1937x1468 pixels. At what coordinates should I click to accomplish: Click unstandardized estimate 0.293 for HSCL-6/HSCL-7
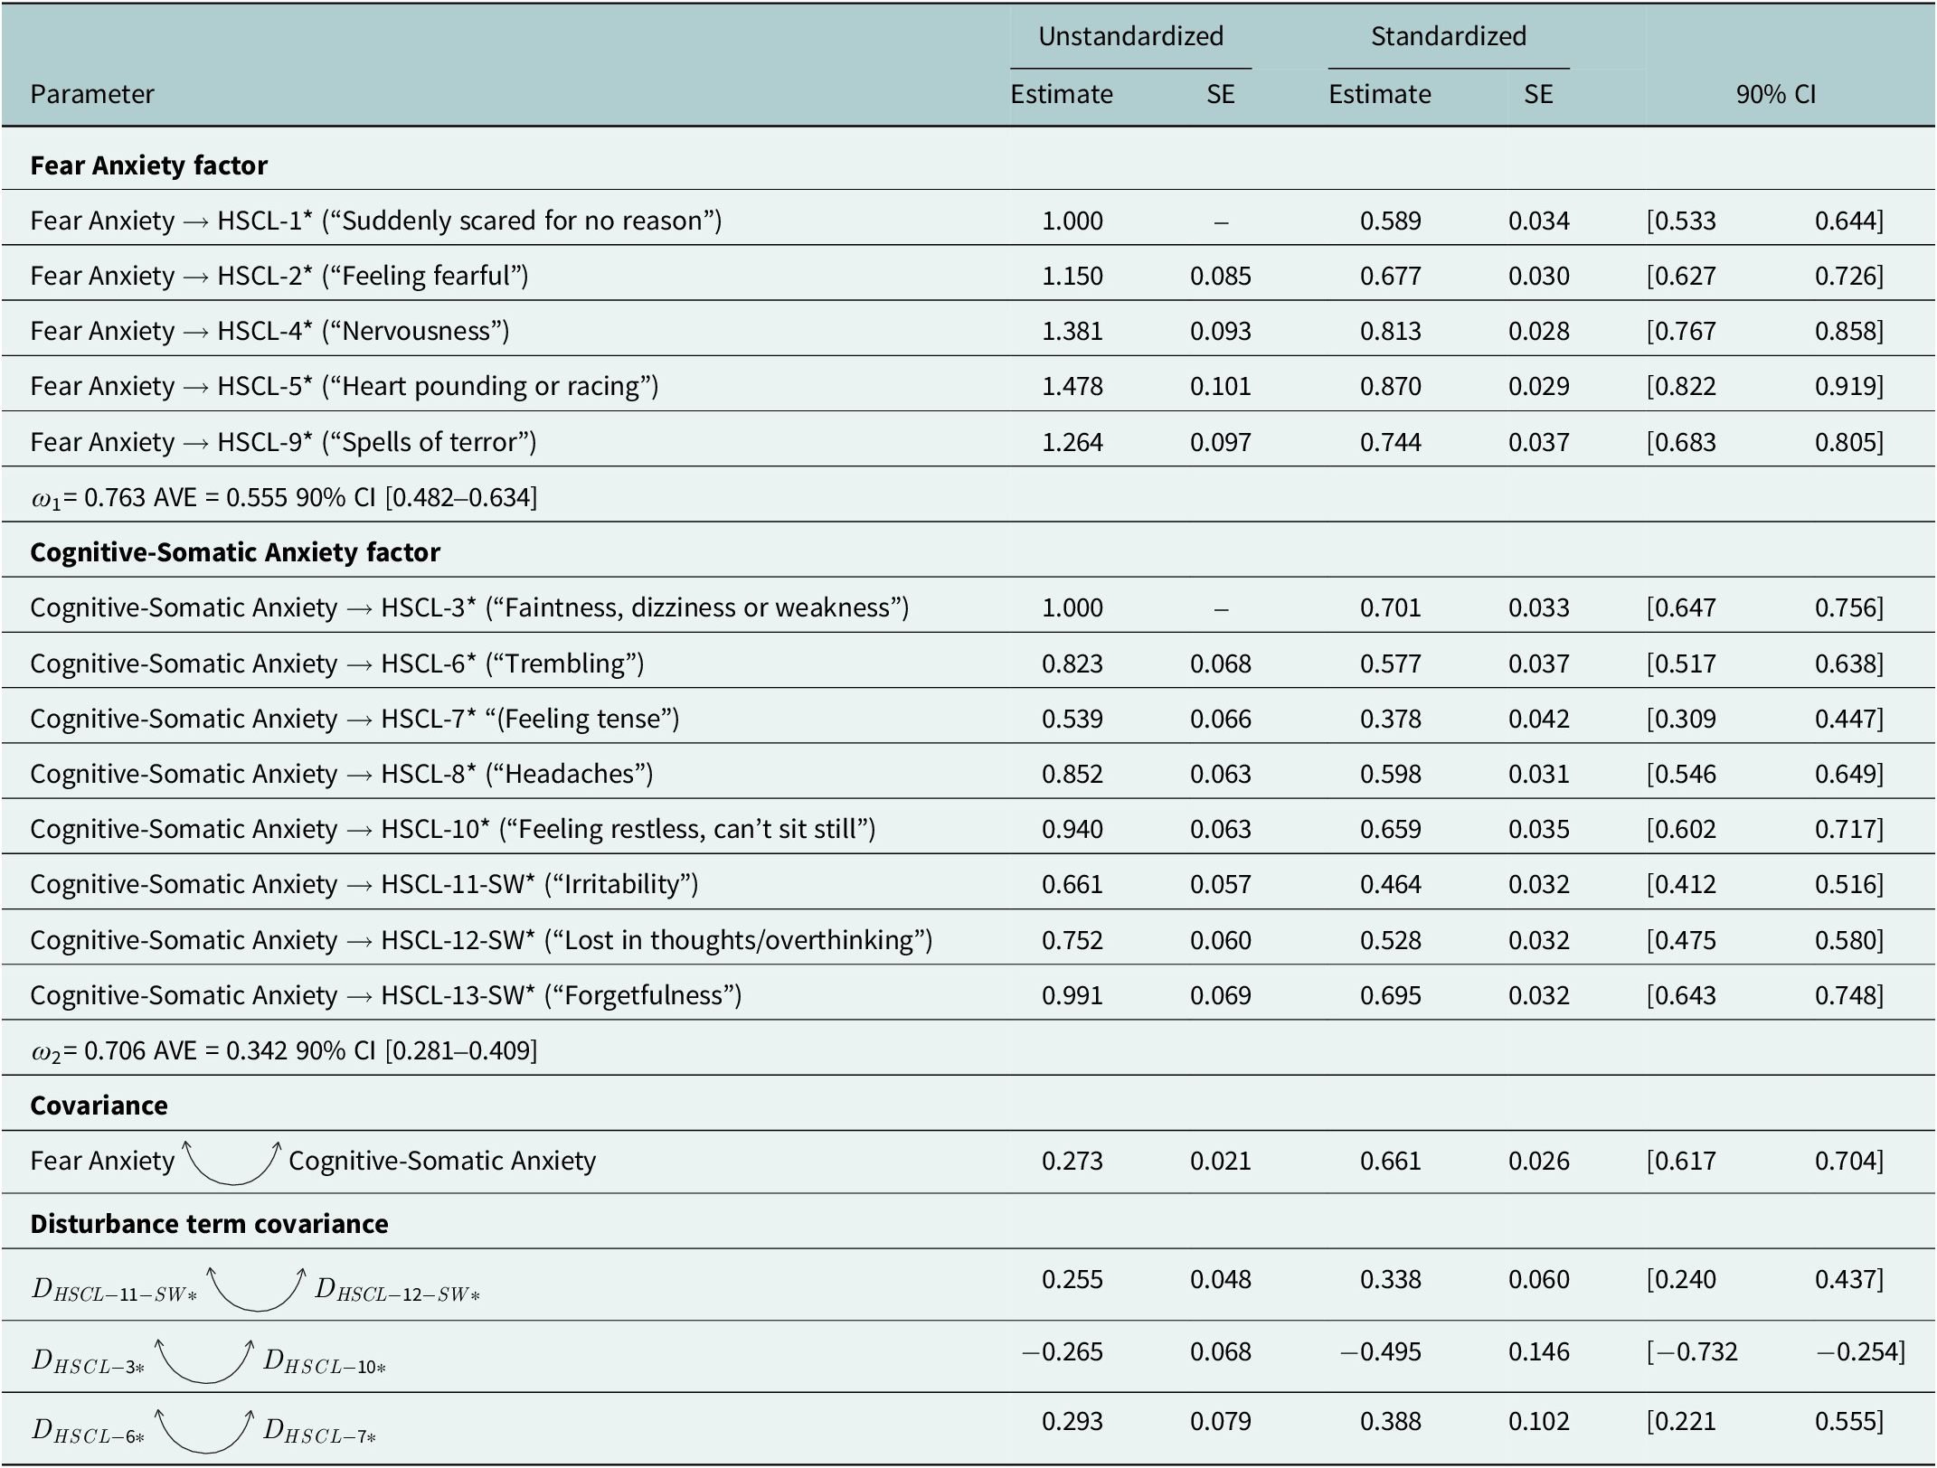pos(1072,1421)
